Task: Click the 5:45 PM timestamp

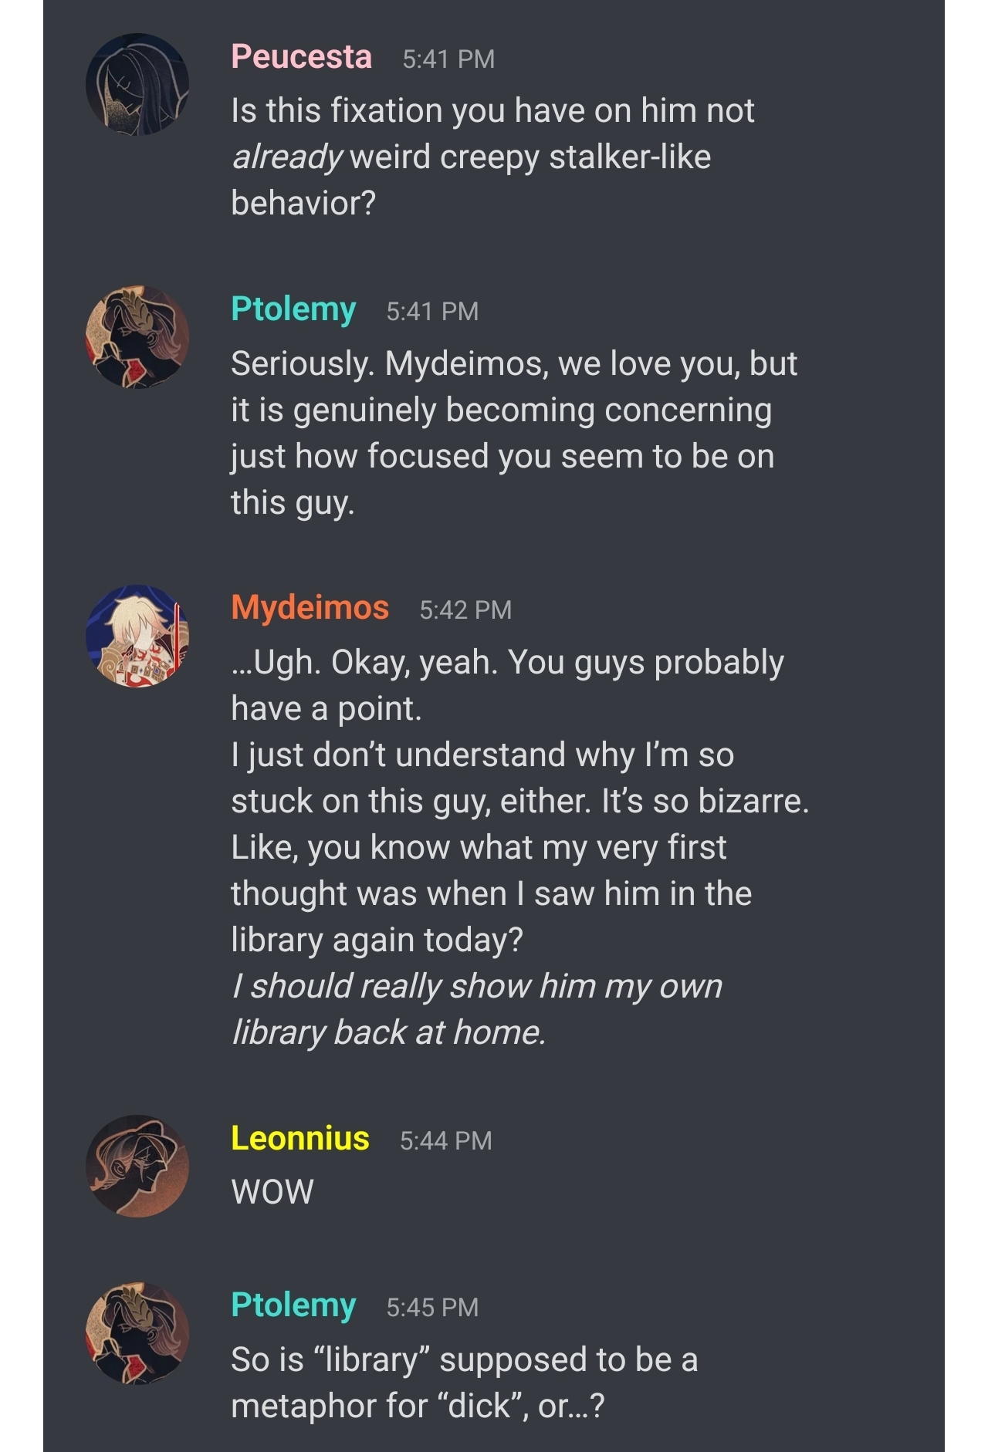Action: pyautogui.click(x=432, y=1308)
